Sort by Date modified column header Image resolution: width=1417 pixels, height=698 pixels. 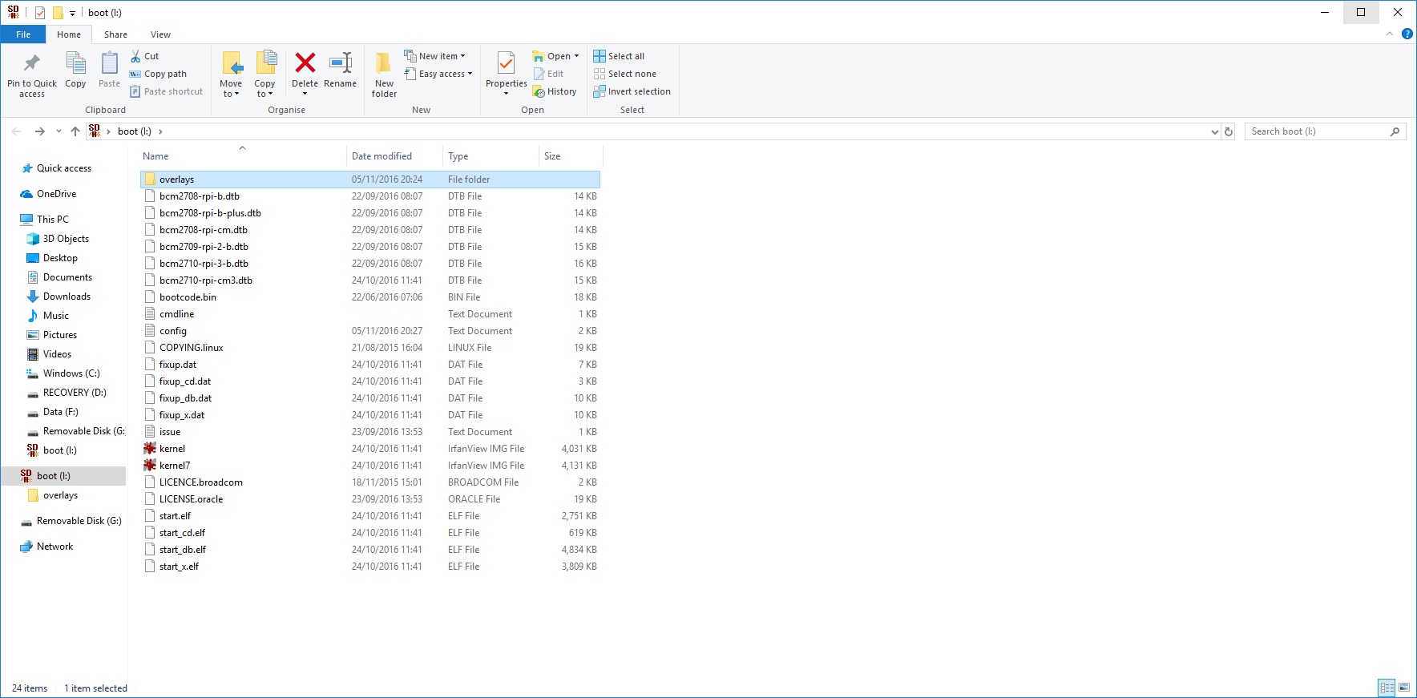pos(381,156)
